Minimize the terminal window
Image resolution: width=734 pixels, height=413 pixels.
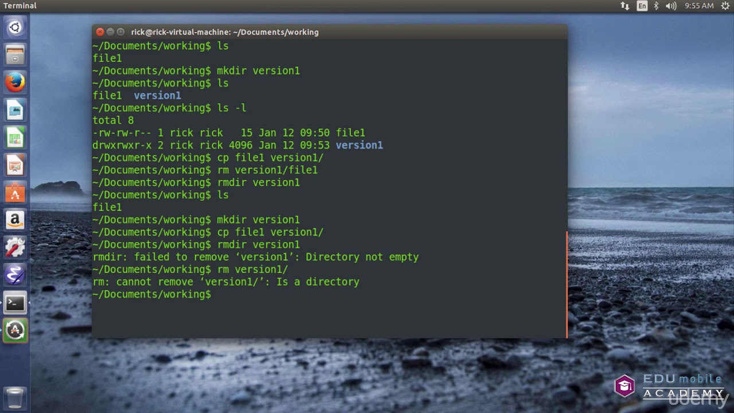click(110, 32)
